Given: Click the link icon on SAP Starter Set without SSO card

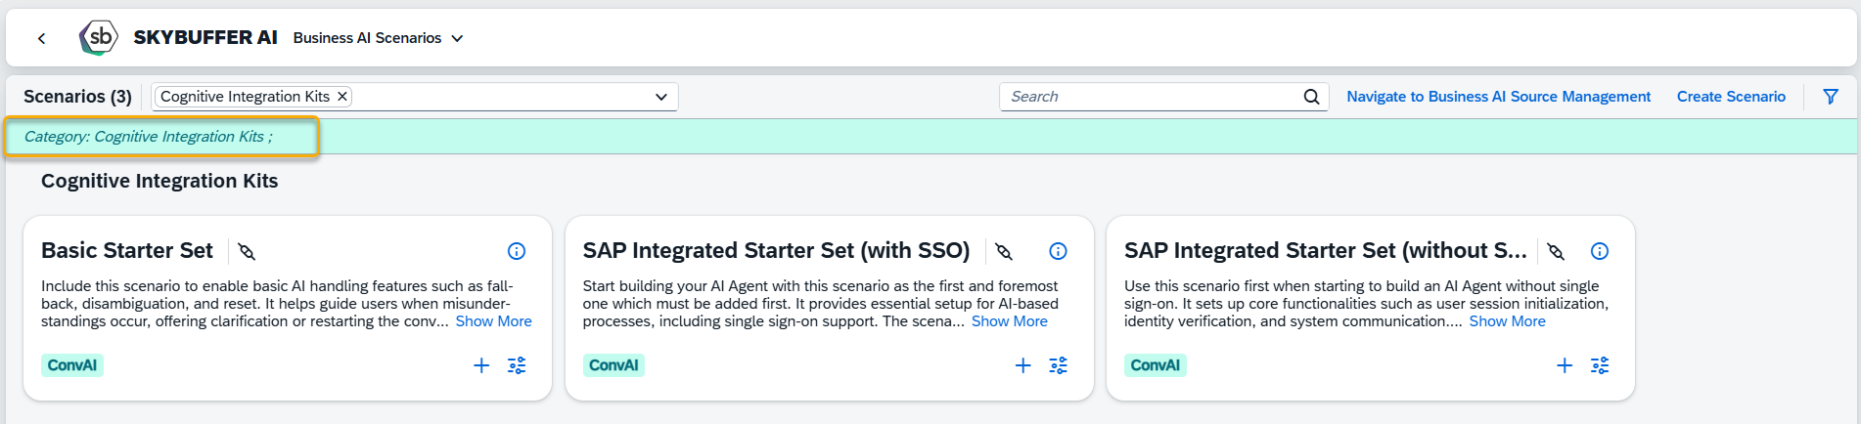Looking at the screenshot, I should pyautogui.click(x=1556, y=251).
